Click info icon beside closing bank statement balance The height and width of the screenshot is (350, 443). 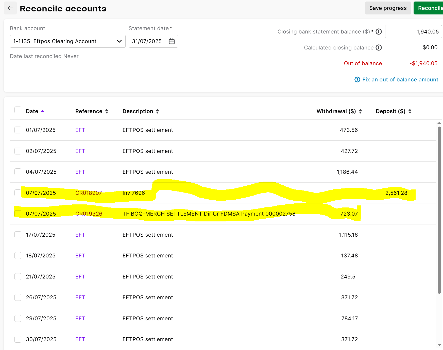(x=379, y=32)
